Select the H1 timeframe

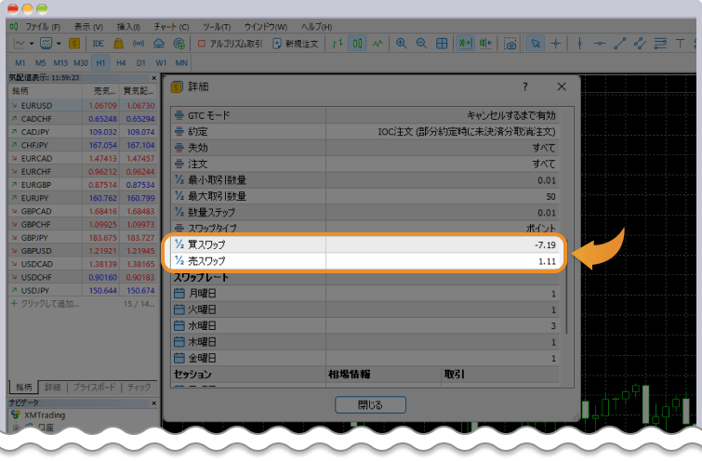coord(100,63)
